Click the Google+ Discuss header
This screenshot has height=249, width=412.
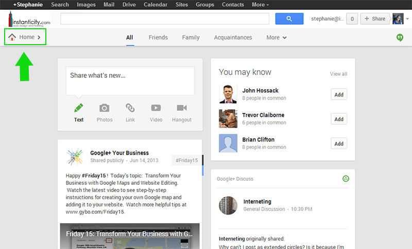(x=235, y=179)
